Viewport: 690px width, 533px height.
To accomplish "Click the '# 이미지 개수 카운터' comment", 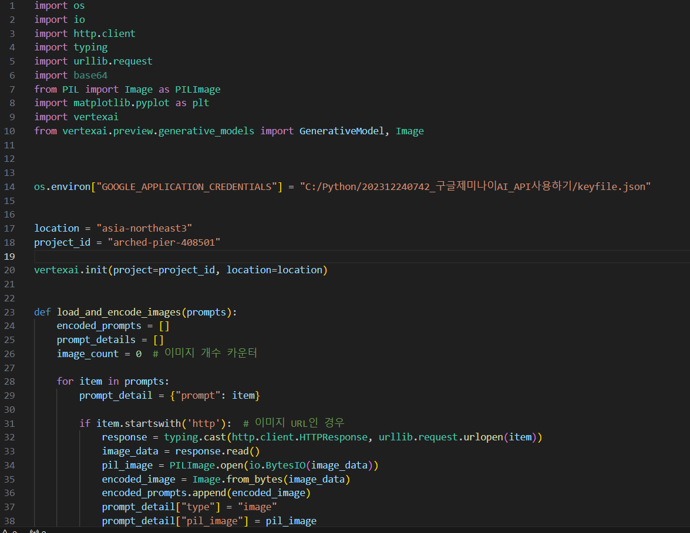I will coord(204,354).
